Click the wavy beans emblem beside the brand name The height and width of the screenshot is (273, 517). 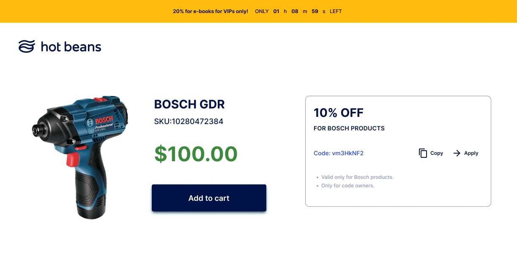26,46
